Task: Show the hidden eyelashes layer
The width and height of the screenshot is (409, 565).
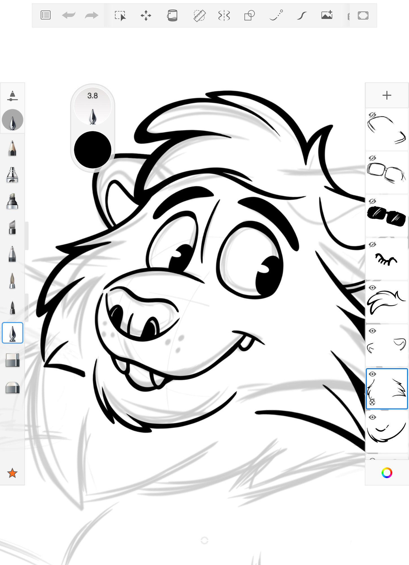Action: pyautogui.click(x=372, y=244)
